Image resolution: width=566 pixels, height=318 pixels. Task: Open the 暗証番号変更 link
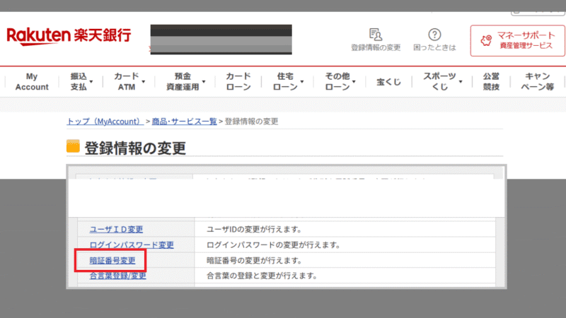[112, 260]
